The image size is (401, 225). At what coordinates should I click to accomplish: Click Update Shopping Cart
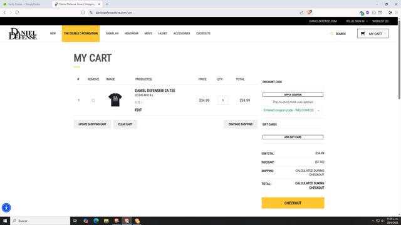coord(92,124)
